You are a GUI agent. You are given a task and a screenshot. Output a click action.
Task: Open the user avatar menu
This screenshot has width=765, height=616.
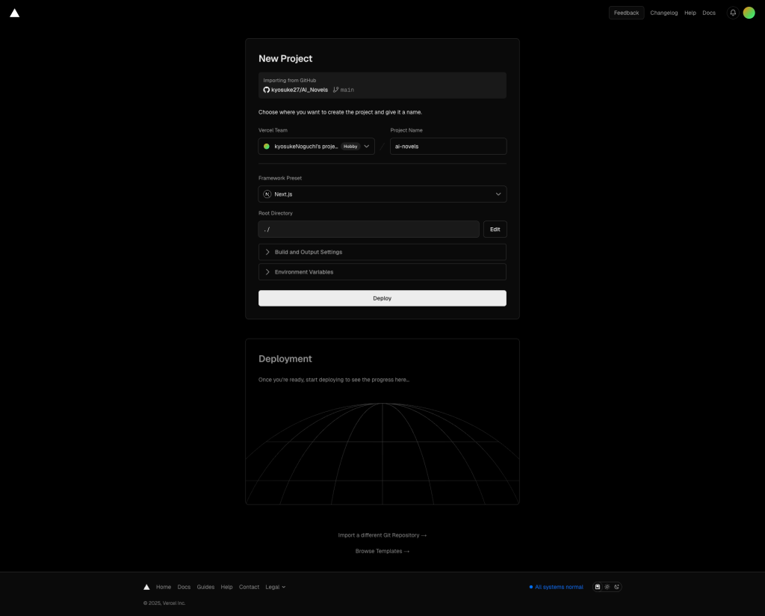point(749,13)
